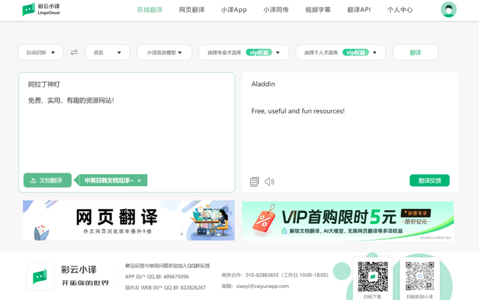Switch to the 网页翻译 tab
The image size is (479, 300).
(x=192, y=10)
